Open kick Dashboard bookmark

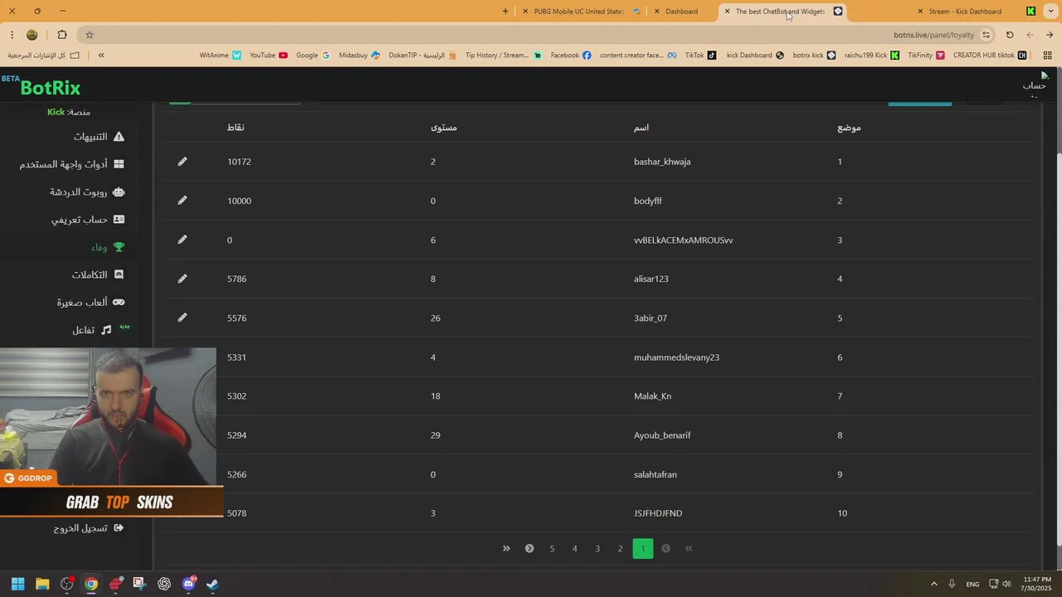click(755, 56)
